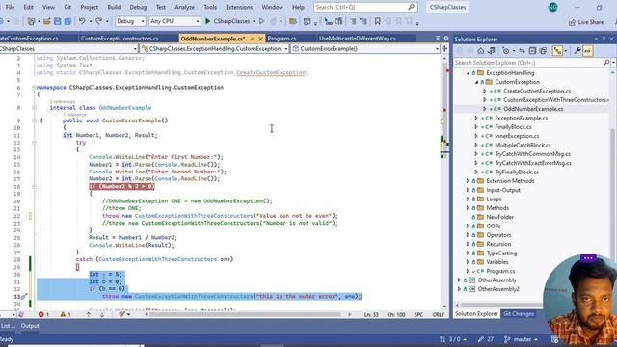Screen dimensions: 617x347
Task: Click the Undo arrow icon
Action: pos(82,21)
